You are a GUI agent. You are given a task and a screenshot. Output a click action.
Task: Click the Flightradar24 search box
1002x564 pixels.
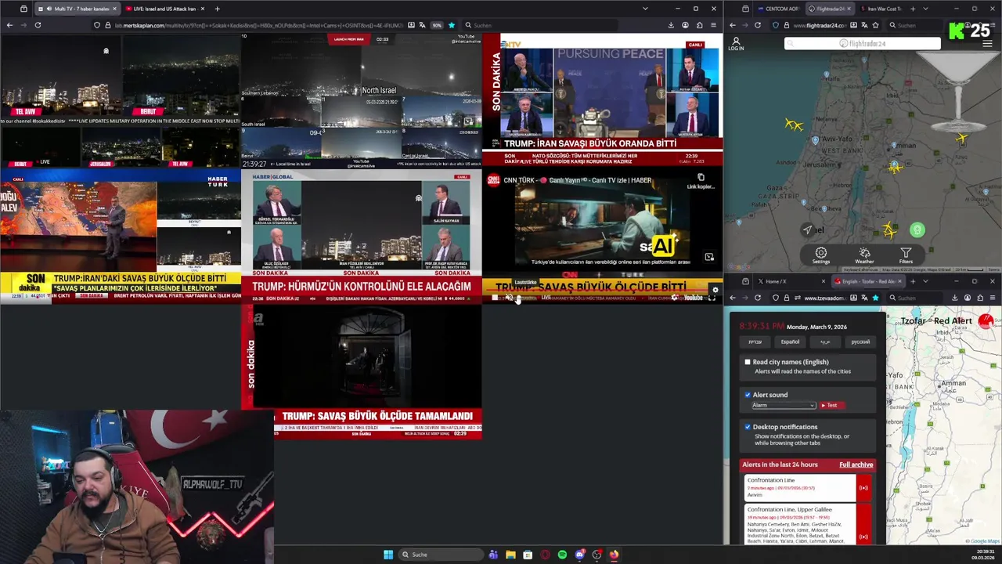coord(862,43)
